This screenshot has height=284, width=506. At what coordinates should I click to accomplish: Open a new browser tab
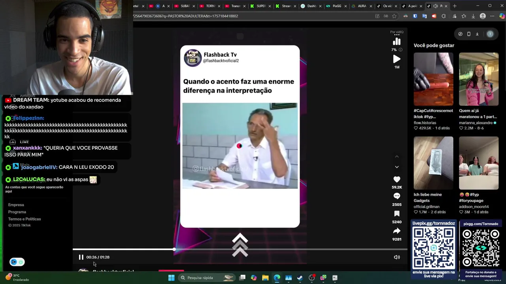pyautogui.click(x=455, y=6)
